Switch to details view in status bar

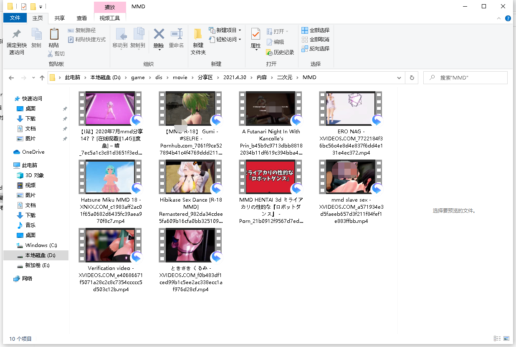pyautogui.click(x=497, y=339)
